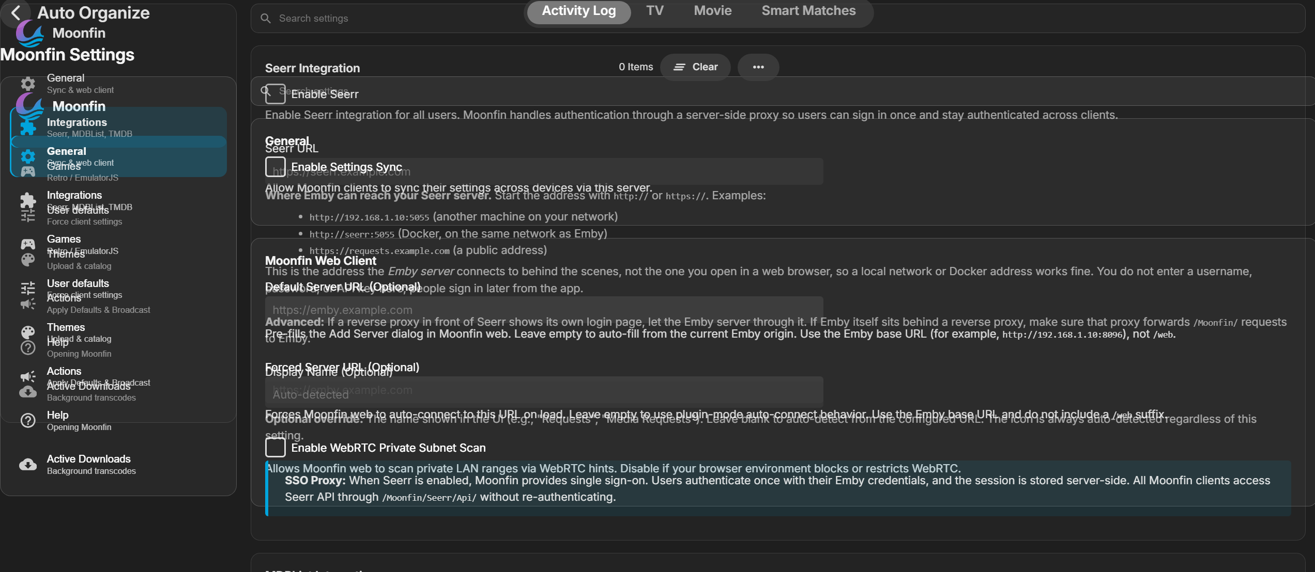This screenshot has height=572, width=1315.
Task: Click the Forced Server URL input field
Action: pyautogui.click(x=544, y=390)
